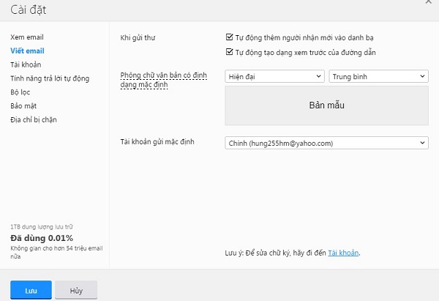Click the Đã dùng 0.01% storage text
This screenshot has height=301, width=439.
click(x=42, y=239)
